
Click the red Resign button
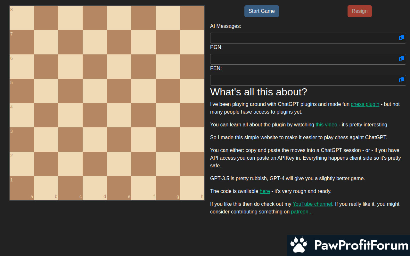pos(359,11)
